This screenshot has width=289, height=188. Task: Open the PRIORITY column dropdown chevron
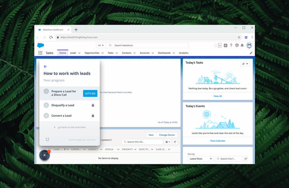pyautogui.click(x=135, y=149)
